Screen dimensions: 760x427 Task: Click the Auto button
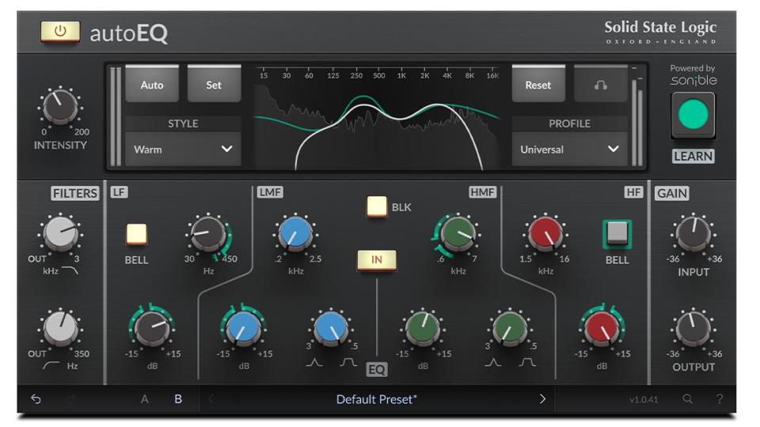[x=152, y=85]
